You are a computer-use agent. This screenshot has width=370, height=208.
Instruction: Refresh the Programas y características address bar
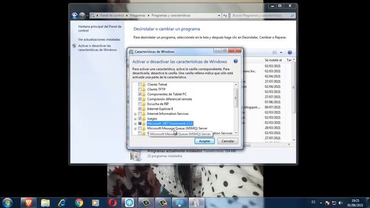coord(225,16)
